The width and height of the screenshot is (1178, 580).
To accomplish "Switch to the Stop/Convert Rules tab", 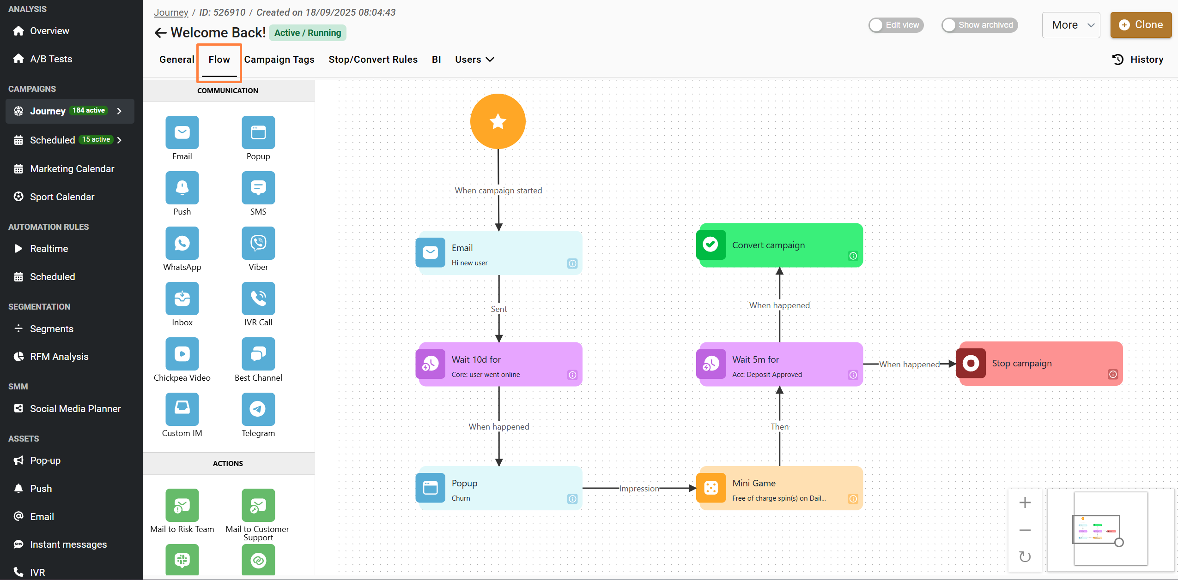I will 373,60.
